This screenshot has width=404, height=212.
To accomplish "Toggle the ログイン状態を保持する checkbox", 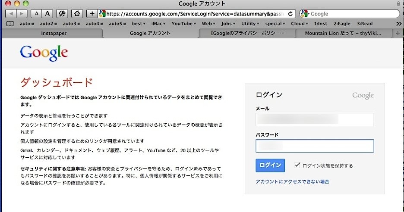I will 297,165.
